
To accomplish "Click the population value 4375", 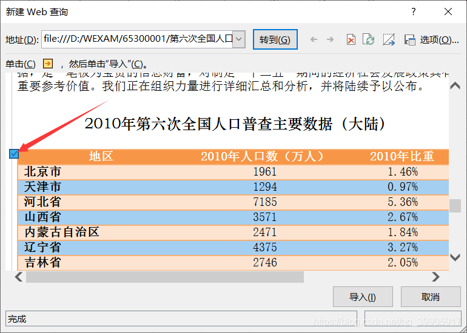I will coord(265,248).
